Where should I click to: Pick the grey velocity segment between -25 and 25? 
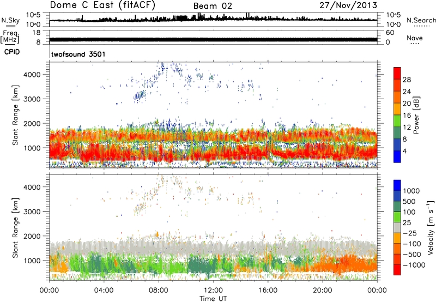[397, 227]
